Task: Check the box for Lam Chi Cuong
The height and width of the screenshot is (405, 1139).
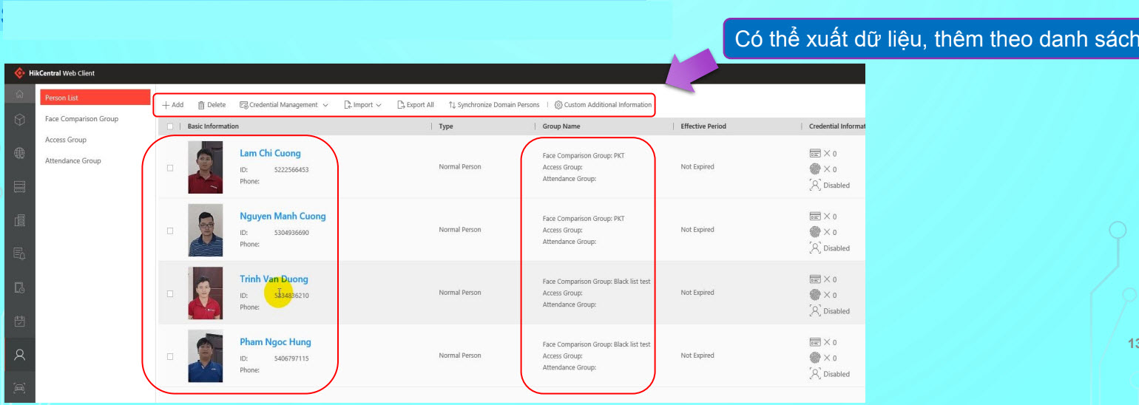Action: (170, 168)
